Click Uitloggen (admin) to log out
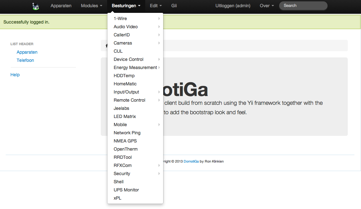This screenshot has height=209, width=361. tap(233, 6)
